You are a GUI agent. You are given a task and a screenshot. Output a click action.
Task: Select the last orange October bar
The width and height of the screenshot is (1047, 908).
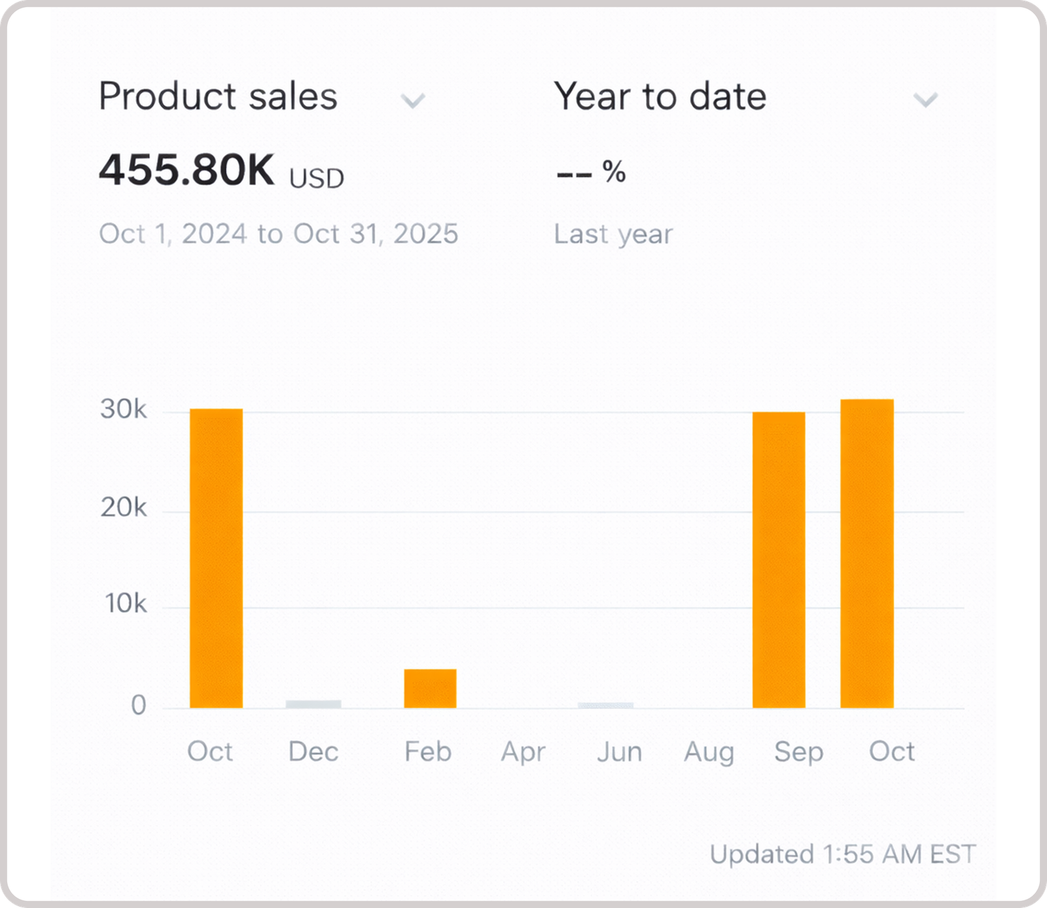click(867, 553)
